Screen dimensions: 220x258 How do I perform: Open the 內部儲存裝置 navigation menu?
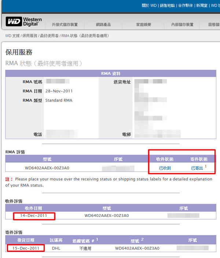pos(182,25)
